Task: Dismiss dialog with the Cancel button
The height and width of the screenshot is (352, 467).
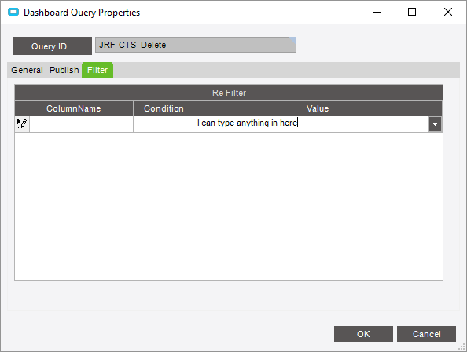Action: tap(426, 334)
